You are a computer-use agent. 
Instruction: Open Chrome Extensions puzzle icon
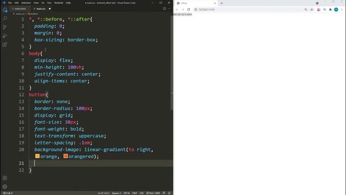click(330, 10)
